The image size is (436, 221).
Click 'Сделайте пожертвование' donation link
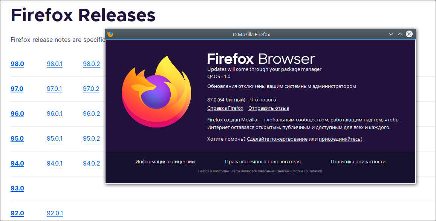pos(277,139)
